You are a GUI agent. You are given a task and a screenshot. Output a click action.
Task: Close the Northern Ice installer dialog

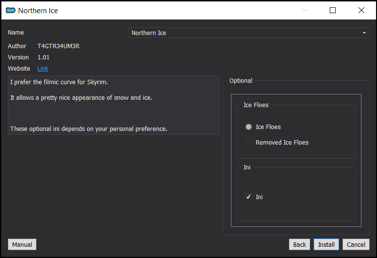pos(361,10)
